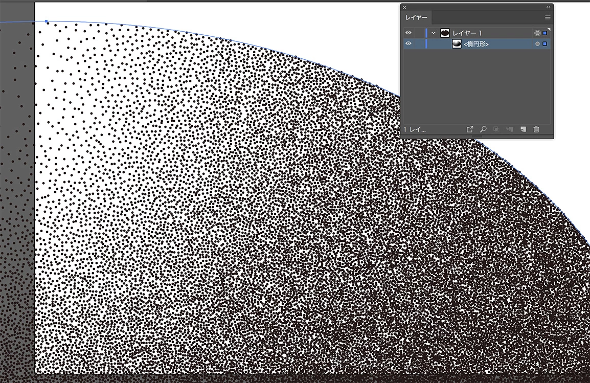Click the create new sublayer icon
590x383 pixels.
point(510,129)
